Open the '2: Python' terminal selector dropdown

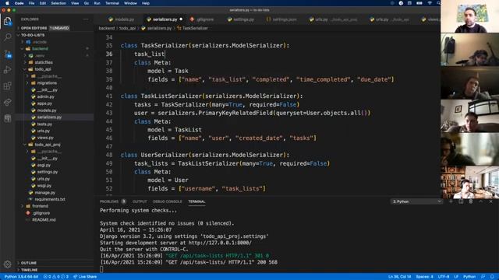(x=416, y=201)
